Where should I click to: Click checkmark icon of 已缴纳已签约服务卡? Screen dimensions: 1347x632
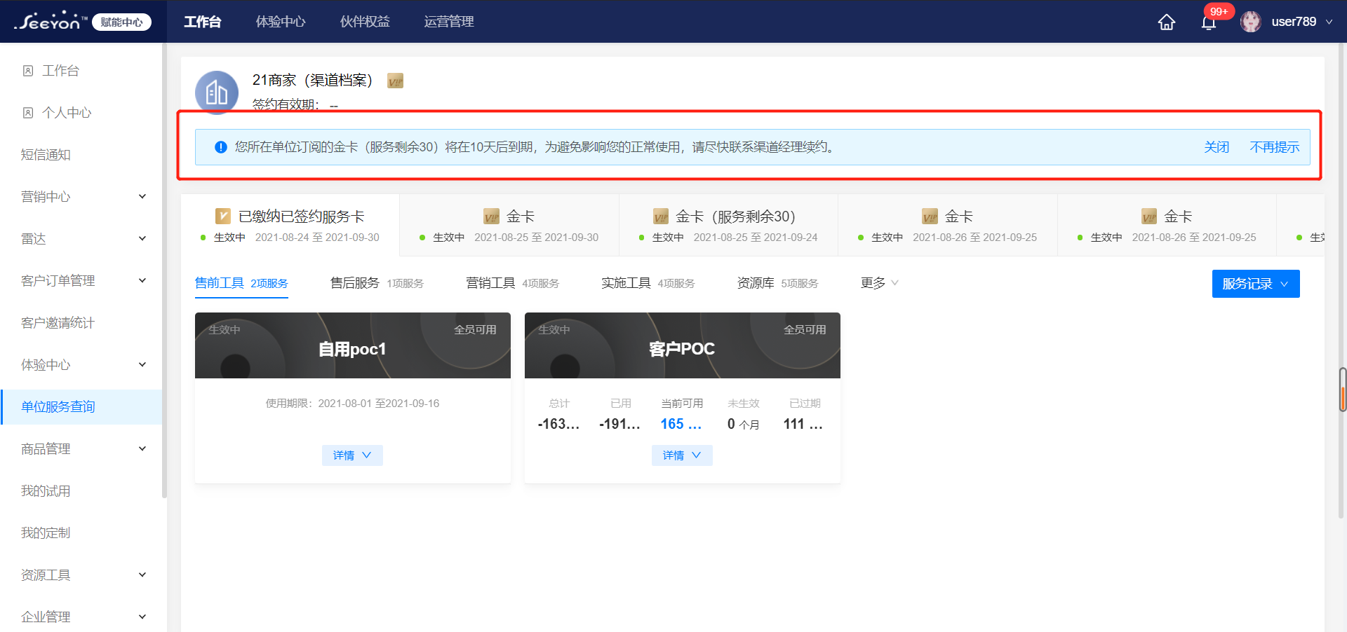pyautogui.click(x=222, y=216)
